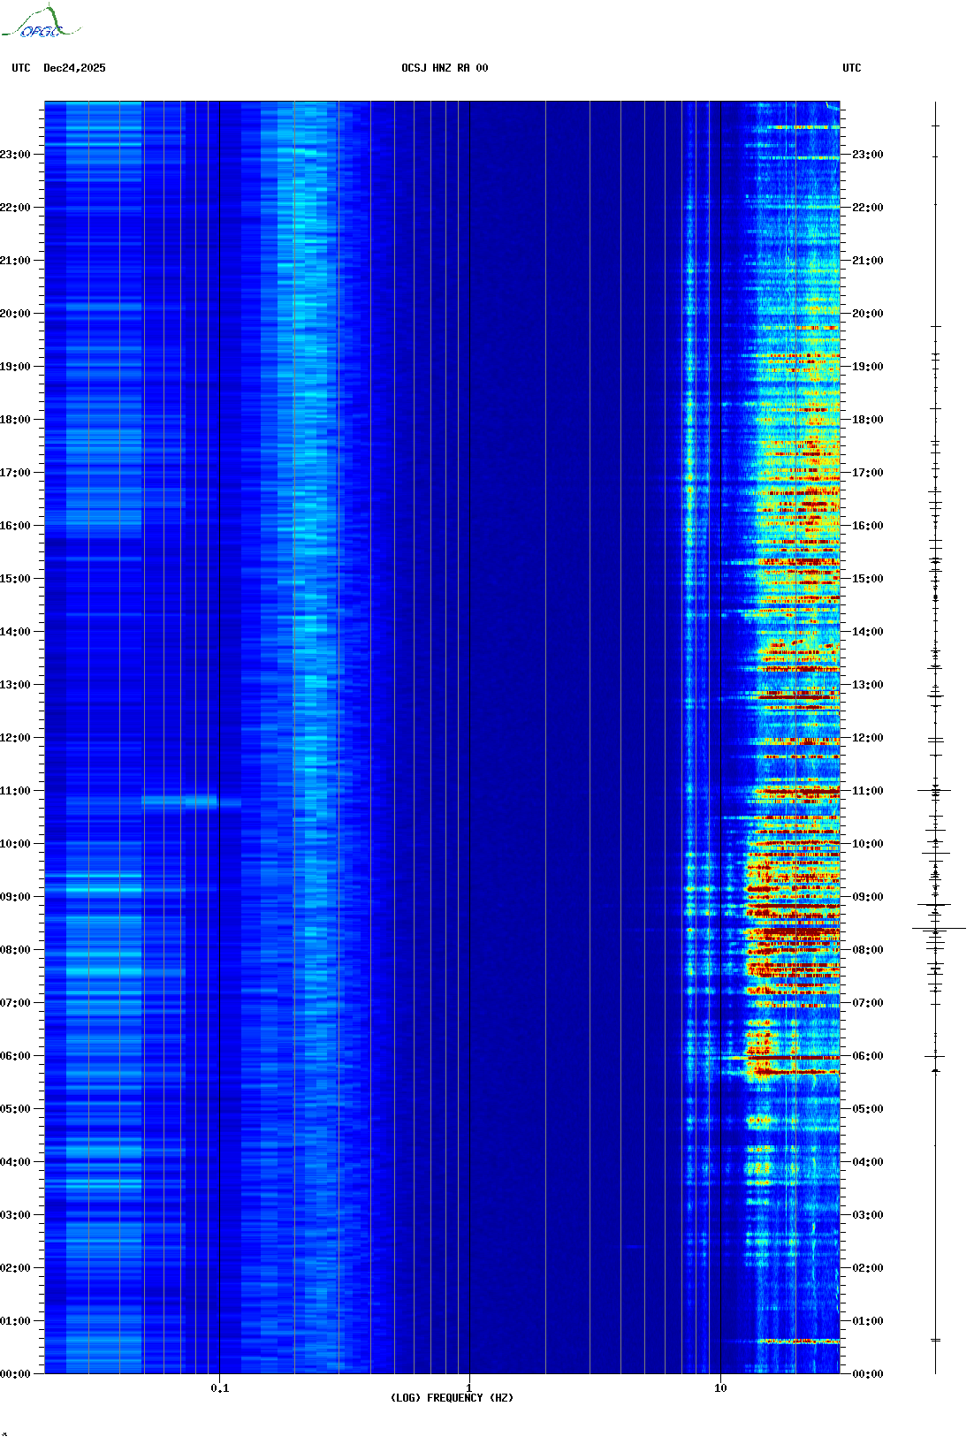Select the 03:00 time marker on left axis
The image size is (974, 1444).
pos(16,1215)
